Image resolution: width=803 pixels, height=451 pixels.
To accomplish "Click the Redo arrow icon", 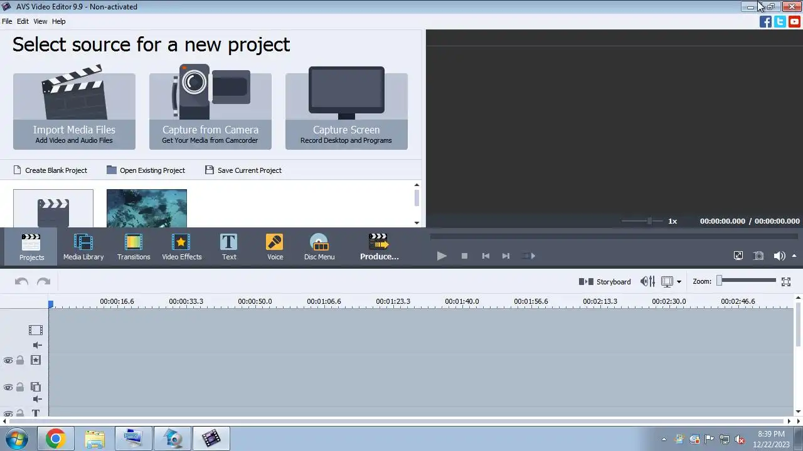I will click(x=43, y=282).
